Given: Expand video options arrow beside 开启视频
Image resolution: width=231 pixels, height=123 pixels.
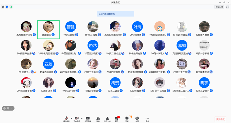Looking at the screenshot, I should pyautogui.click(x=81, y=118).
